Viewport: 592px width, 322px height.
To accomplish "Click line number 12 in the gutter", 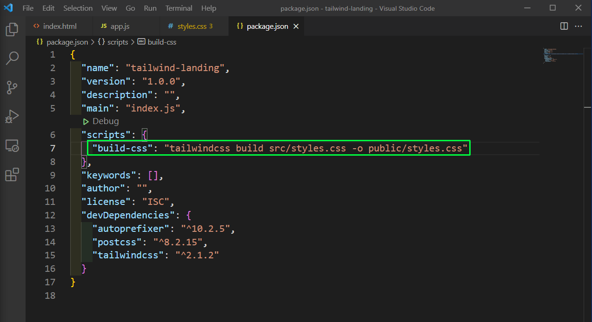I will 49,215.
